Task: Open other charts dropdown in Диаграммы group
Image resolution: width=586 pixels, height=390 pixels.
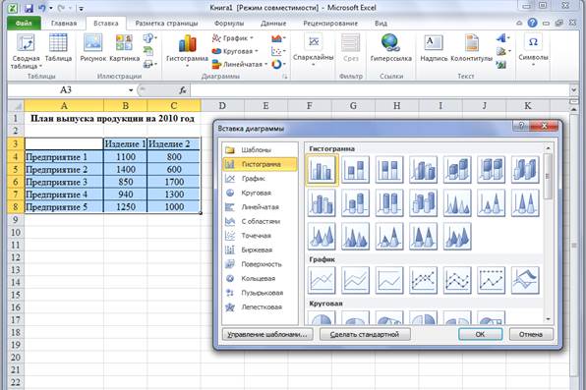Action: 278,64
